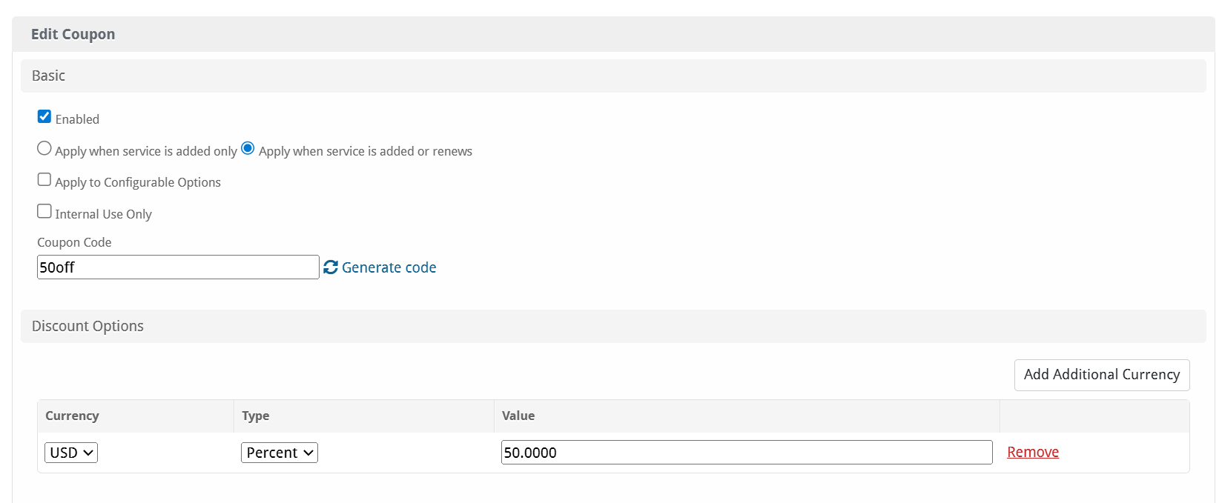Focus the discount Value input field
1222x503 pixels.
coord(746,453)
